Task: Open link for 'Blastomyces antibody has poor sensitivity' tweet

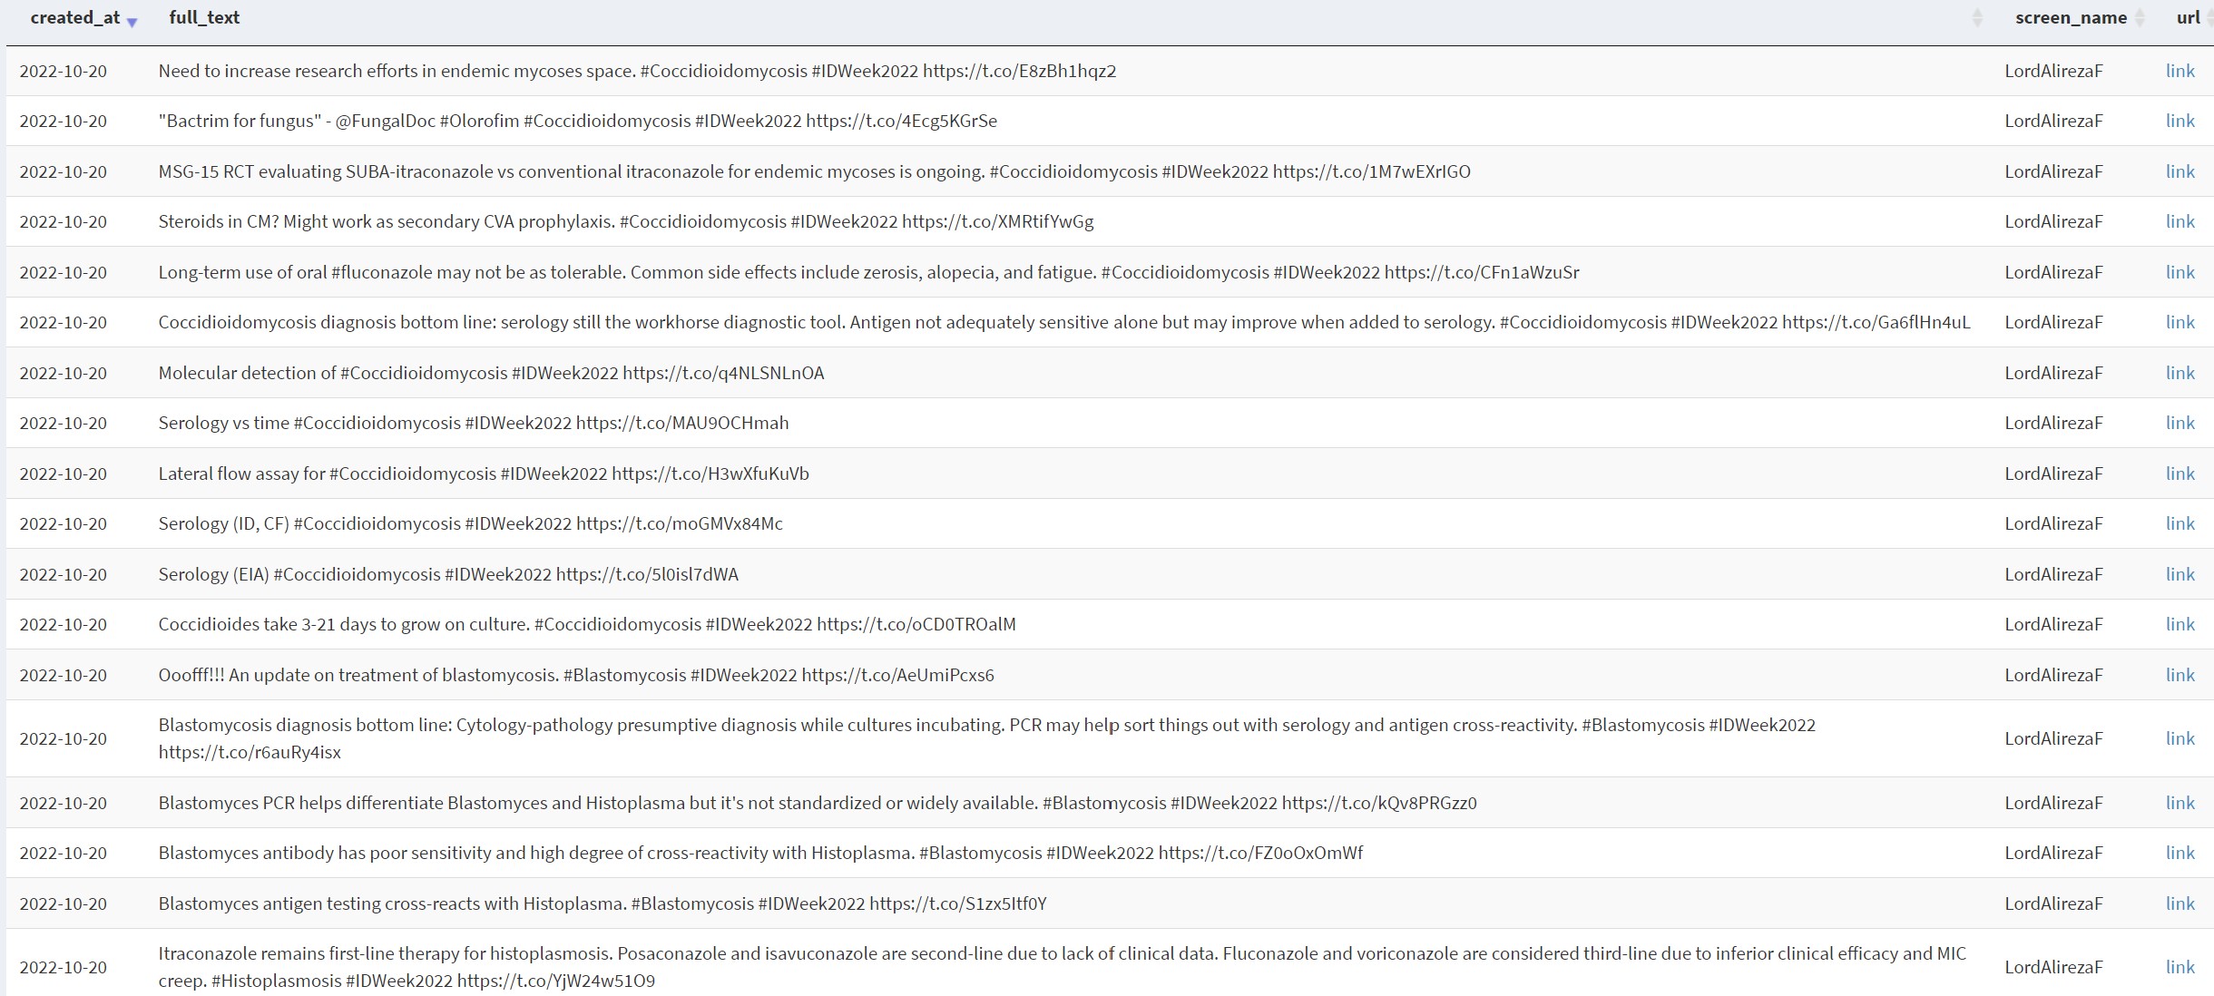Action: pos(2180,853)
